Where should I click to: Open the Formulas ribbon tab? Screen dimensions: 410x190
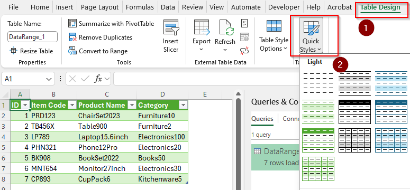[140, 7]
